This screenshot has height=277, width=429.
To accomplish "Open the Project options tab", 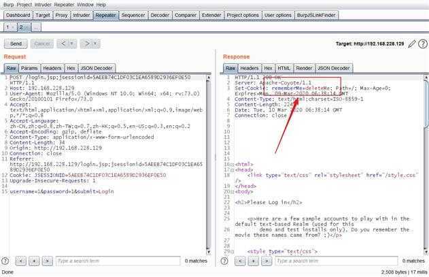I will tap(243, 16).
